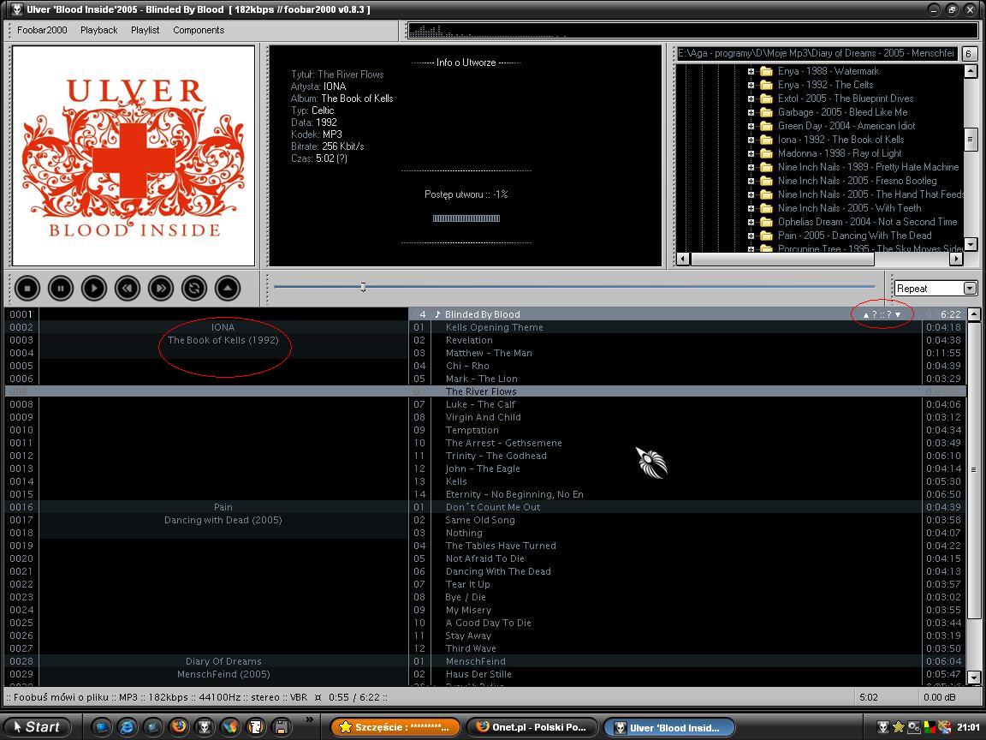Click the play button
This screenshot has width=986, height=740.
[93, 288]
